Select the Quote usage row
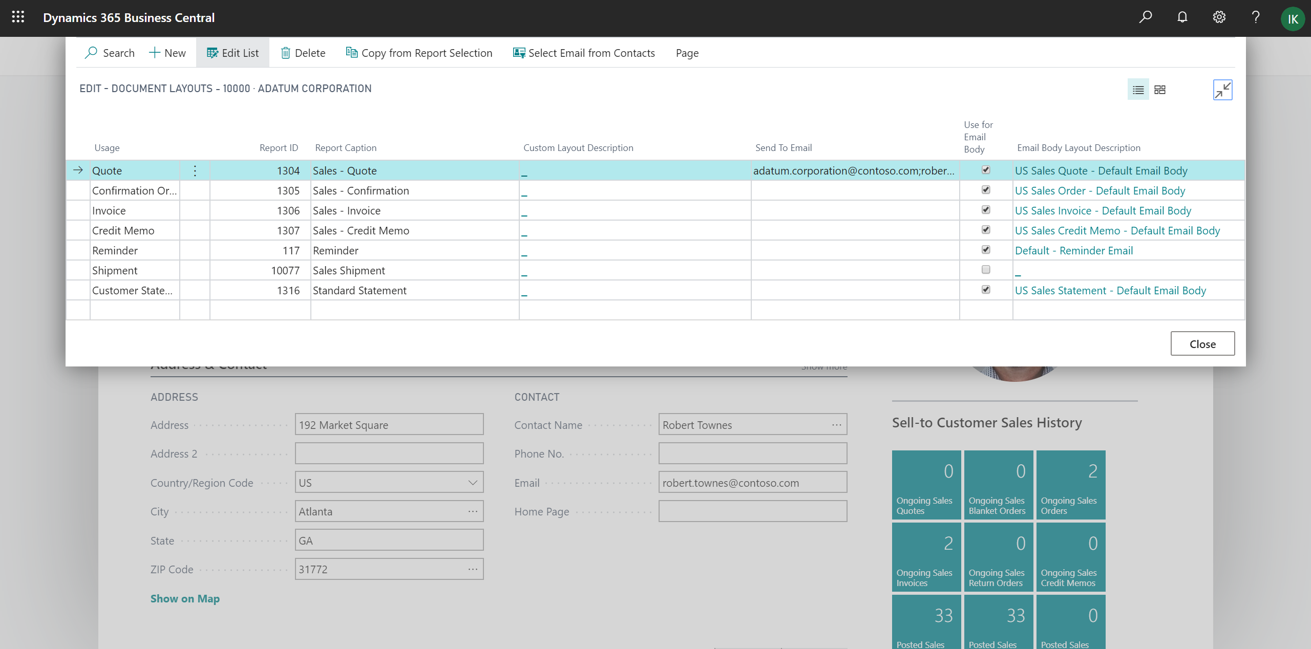1311x649 pixels. tap(107, 169)
